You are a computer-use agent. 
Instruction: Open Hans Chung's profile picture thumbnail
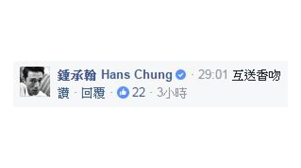pos(35,82)
